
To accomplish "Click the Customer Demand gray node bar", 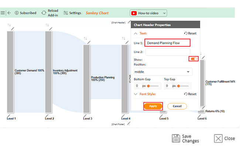I will [10, 72].
